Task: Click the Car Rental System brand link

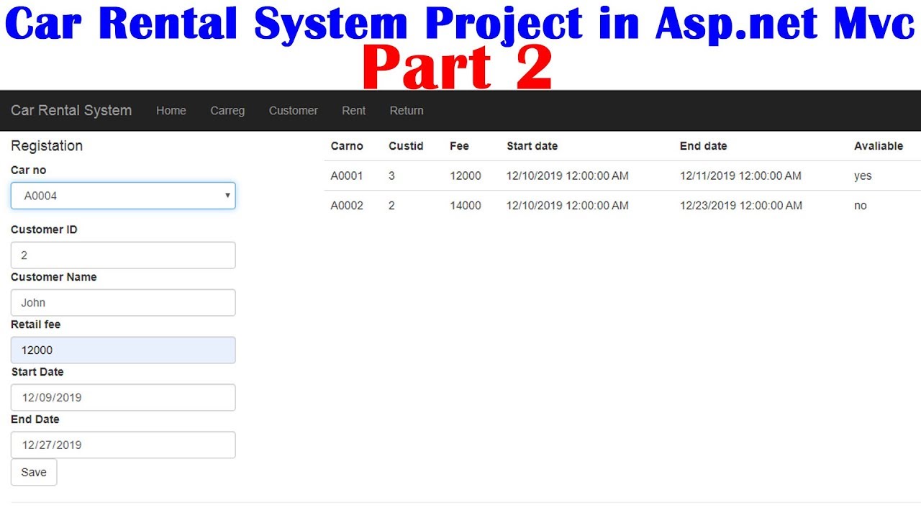Action: (71, 111)
